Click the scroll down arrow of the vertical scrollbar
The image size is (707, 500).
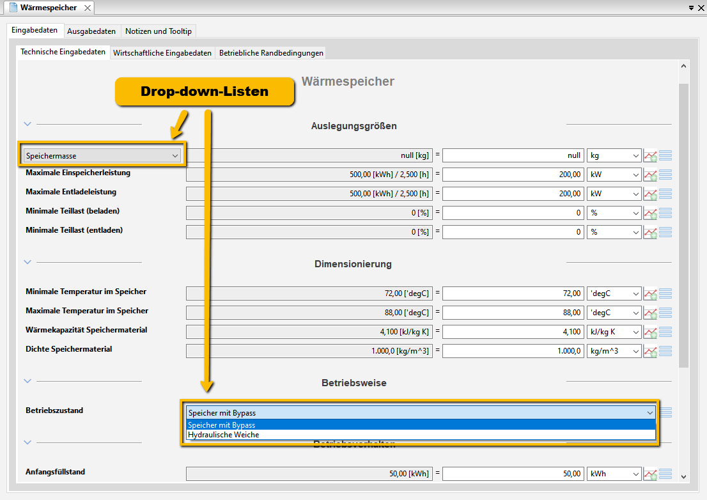coord(684,476)
